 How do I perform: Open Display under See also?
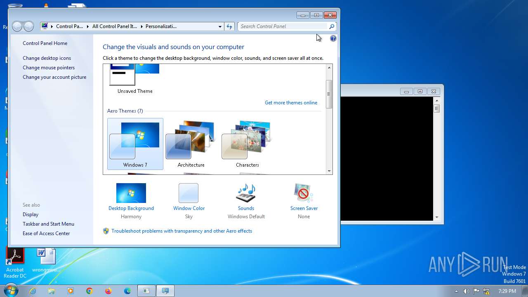pyautogui.click(x=31, y=214)
